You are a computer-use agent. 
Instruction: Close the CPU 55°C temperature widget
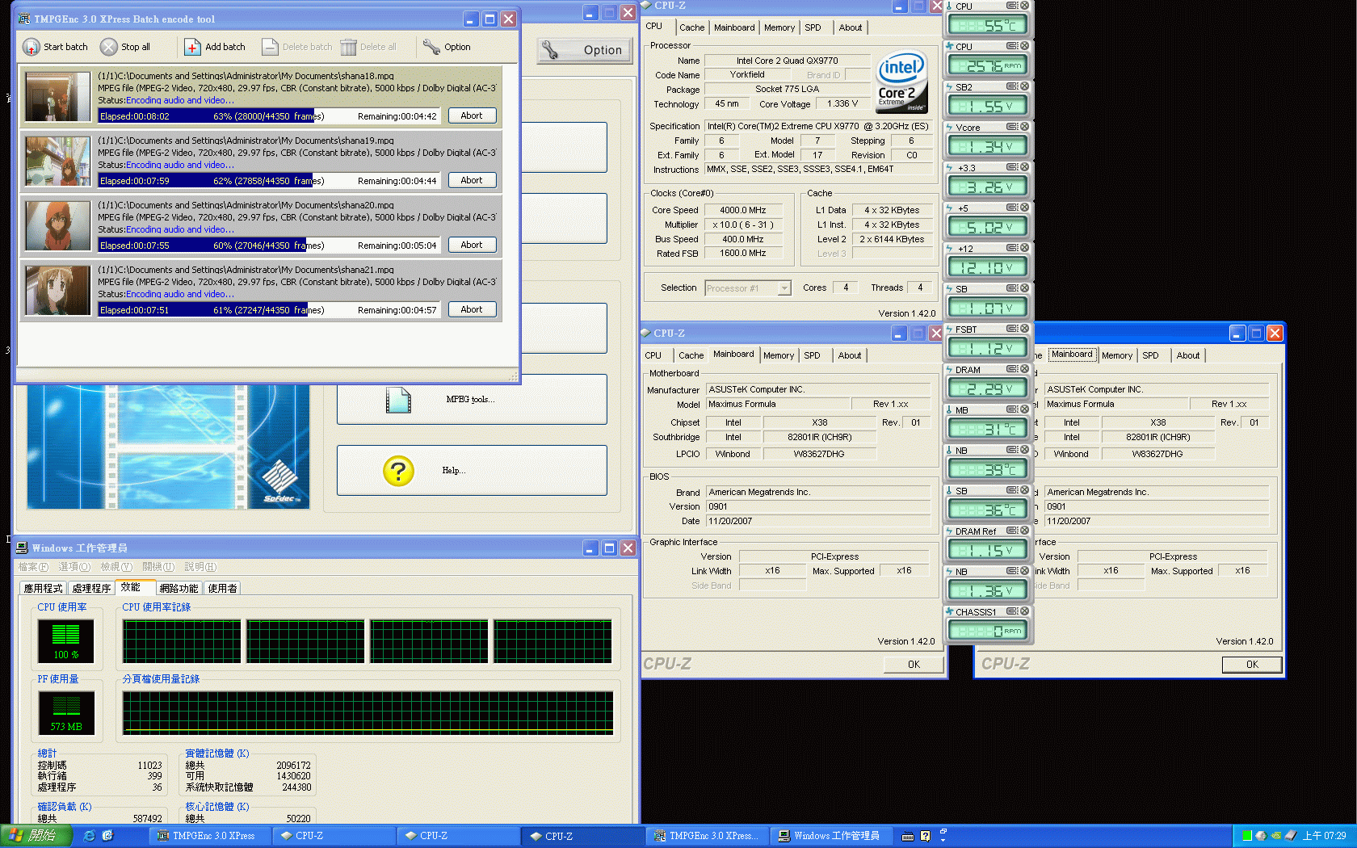pyautogui.click(x=1024, y=6)
